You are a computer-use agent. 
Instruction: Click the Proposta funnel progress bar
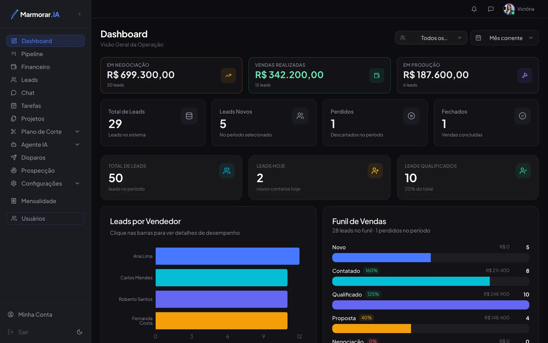pos(430,328)
